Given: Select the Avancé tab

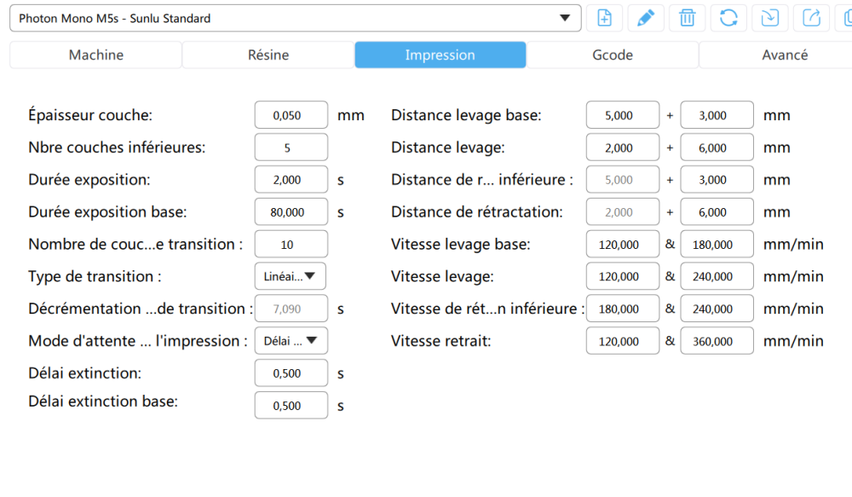Looking at the screenshot, I should pyautogui.click(x=785, y=55).
